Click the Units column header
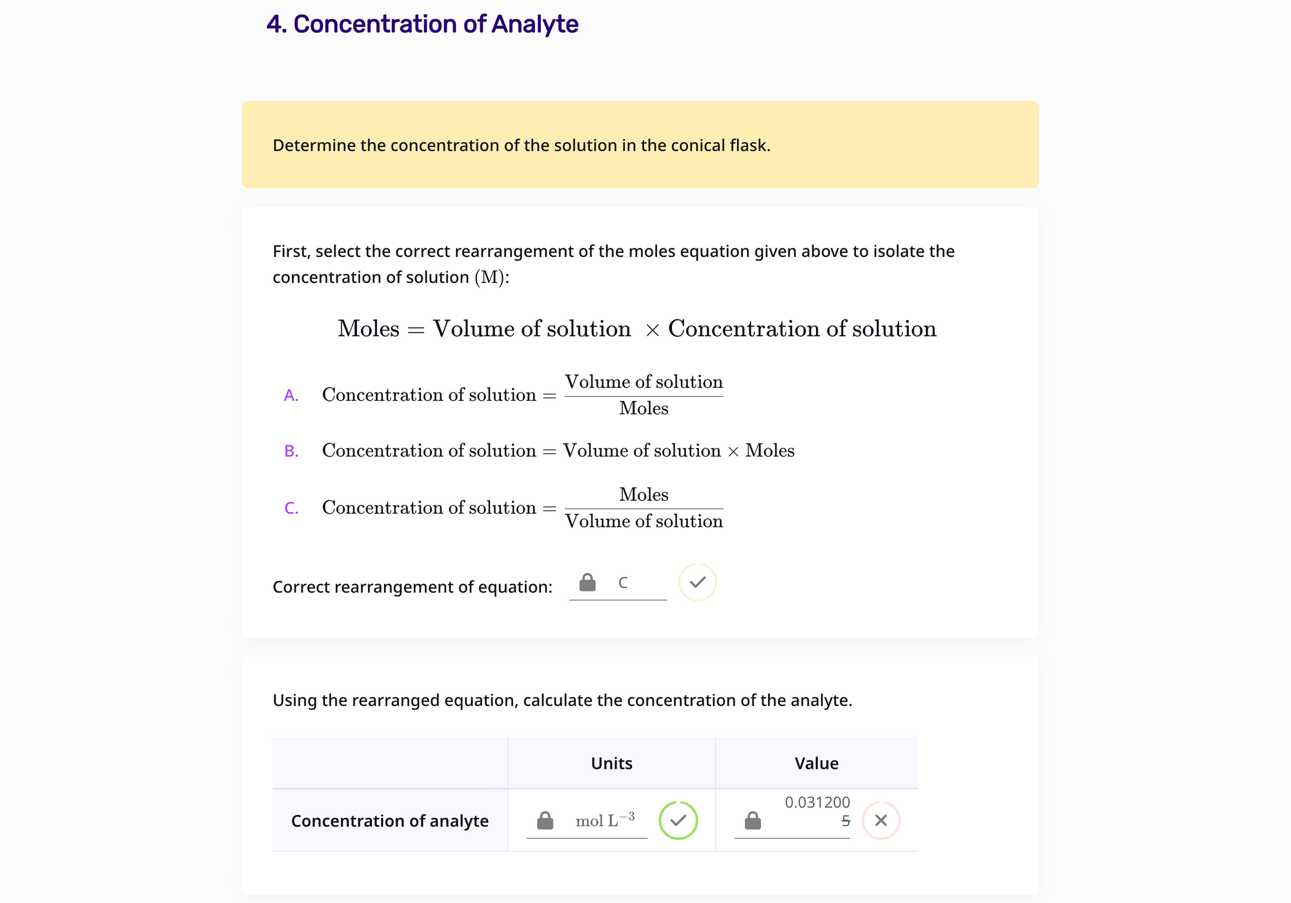1291x903 pixels. point(611,763)
